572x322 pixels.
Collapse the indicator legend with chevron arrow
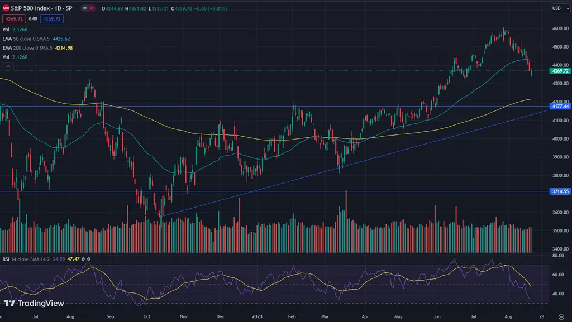(8, 66)
